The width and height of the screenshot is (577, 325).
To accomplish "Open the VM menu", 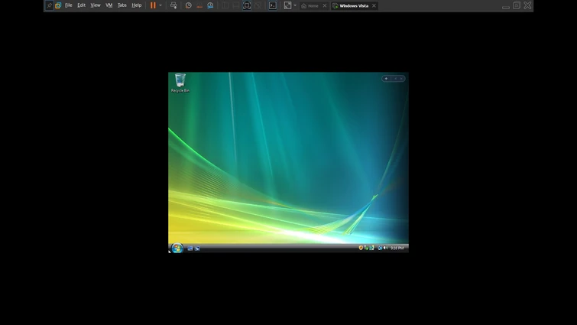I will point(109,5).
